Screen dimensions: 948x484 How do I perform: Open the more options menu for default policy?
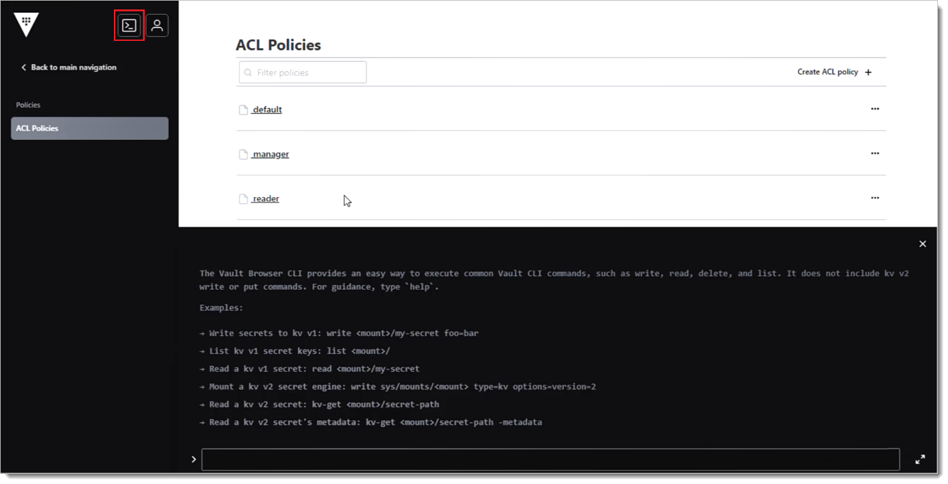(x=875, y=109)
